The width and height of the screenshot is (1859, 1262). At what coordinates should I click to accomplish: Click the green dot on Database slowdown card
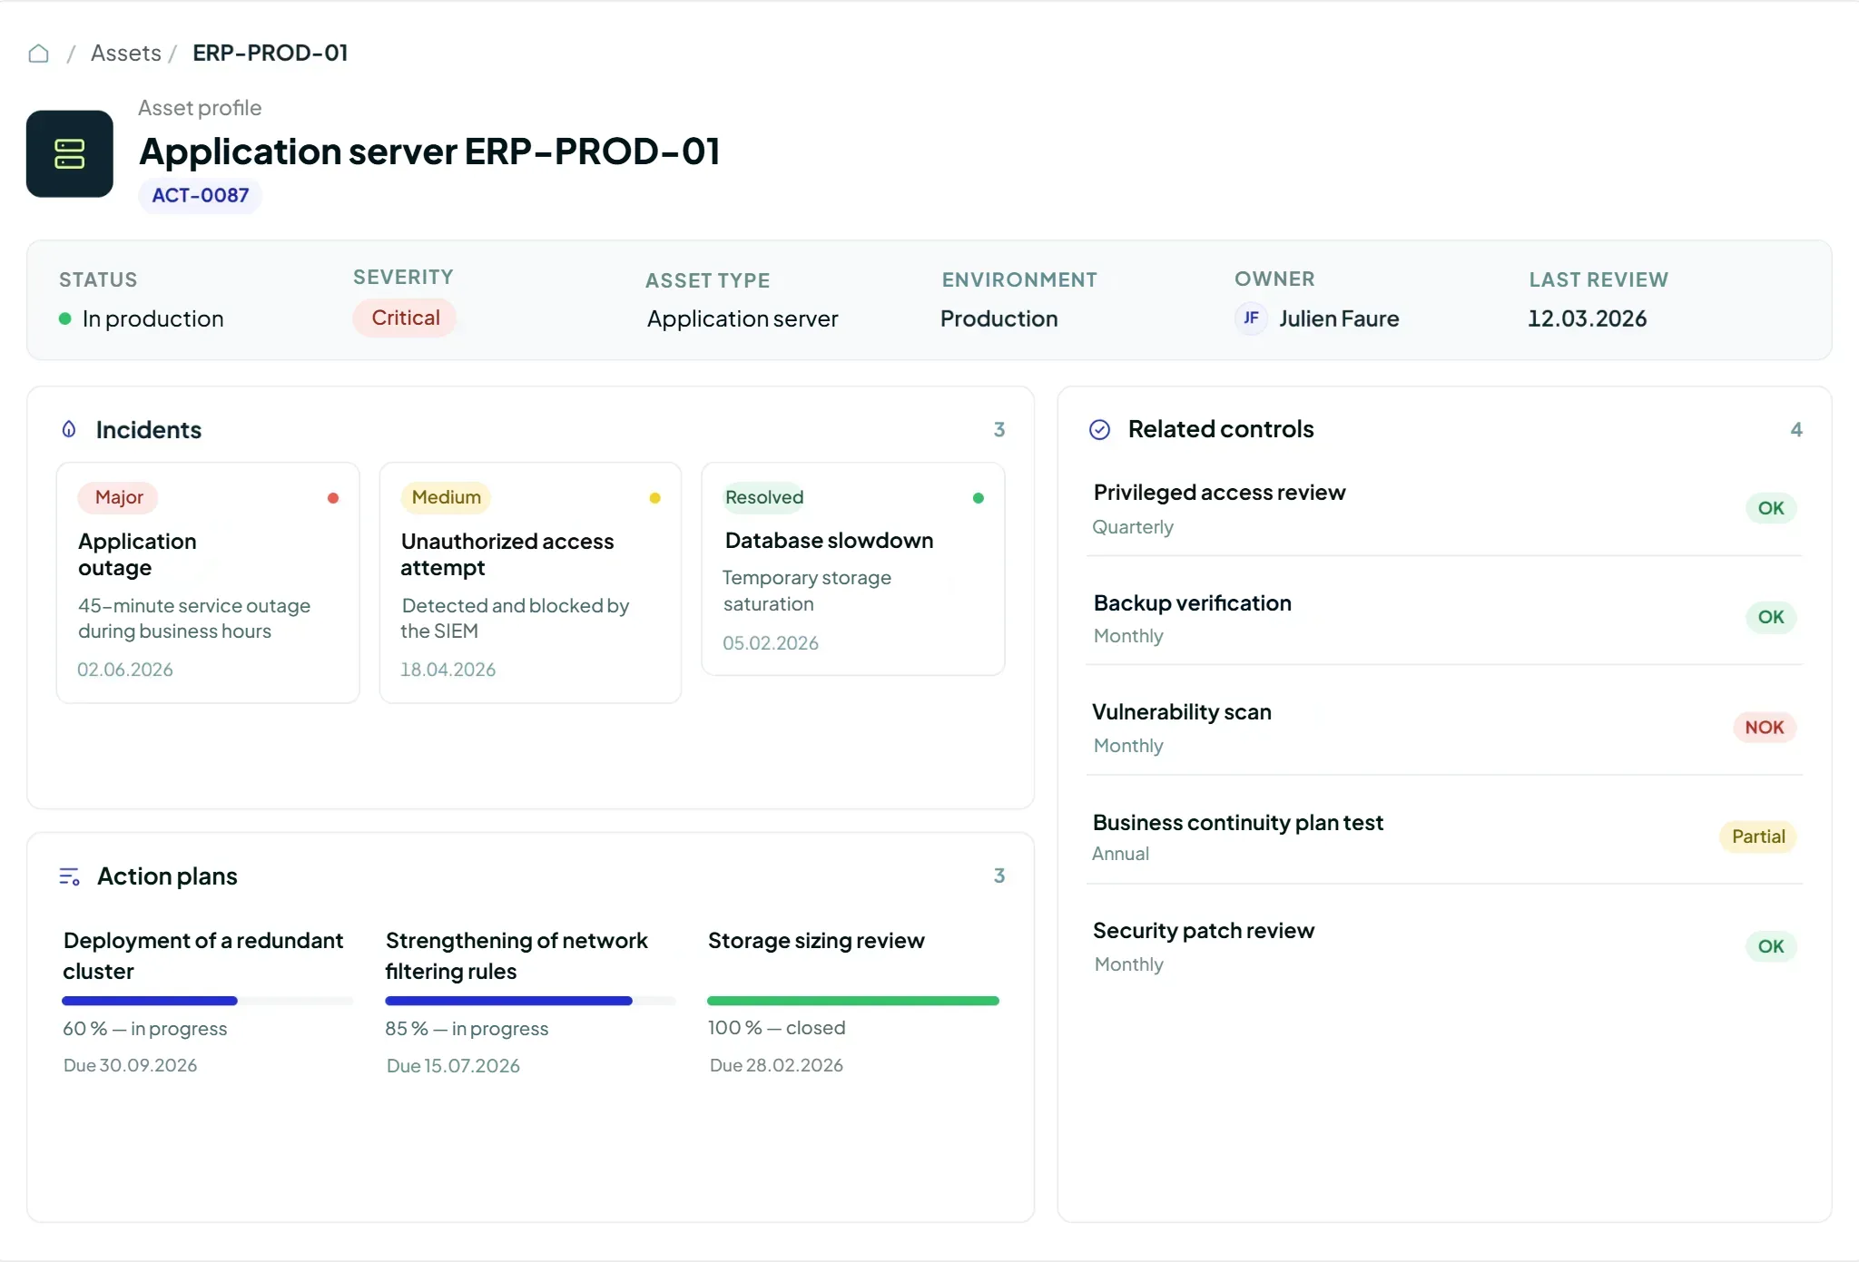[x=979, y=498]
